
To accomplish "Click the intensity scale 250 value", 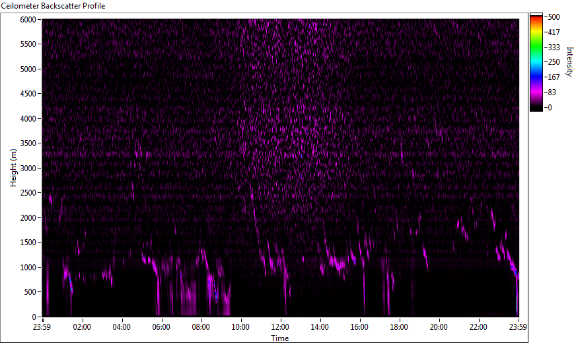I will point(554,62).
